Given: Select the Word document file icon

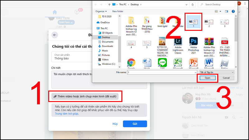Looking at the screenshot, I should 147,63.
